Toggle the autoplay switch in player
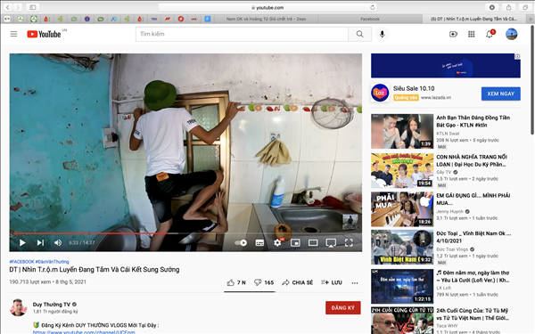 click(241, 242)
